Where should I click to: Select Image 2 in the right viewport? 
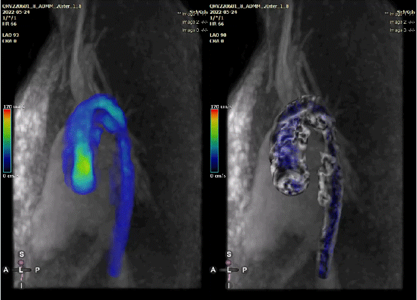[400, 21]
